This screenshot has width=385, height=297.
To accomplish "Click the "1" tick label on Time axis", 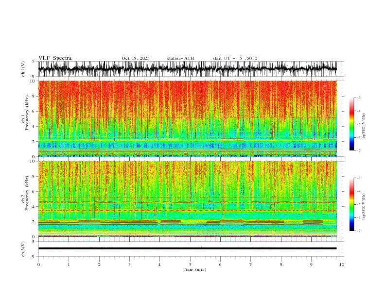I will click(69, 264).
